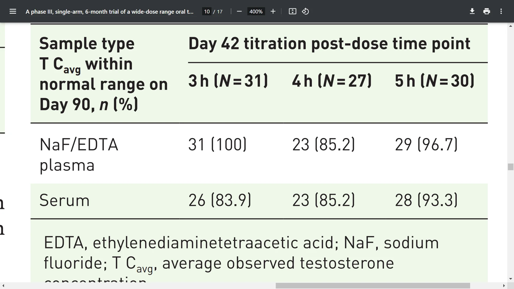The image size is (514, 289).
Task: Click the Serum 5 h value 28 (93.3)
Action: [x=426, y=200]
